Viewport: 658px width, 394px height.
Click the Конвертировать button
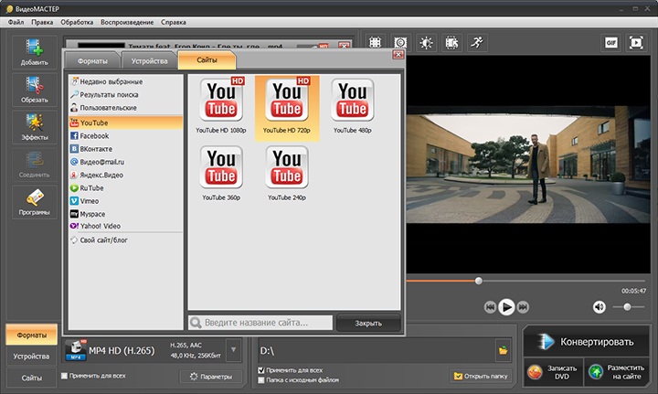click(587, 342)
